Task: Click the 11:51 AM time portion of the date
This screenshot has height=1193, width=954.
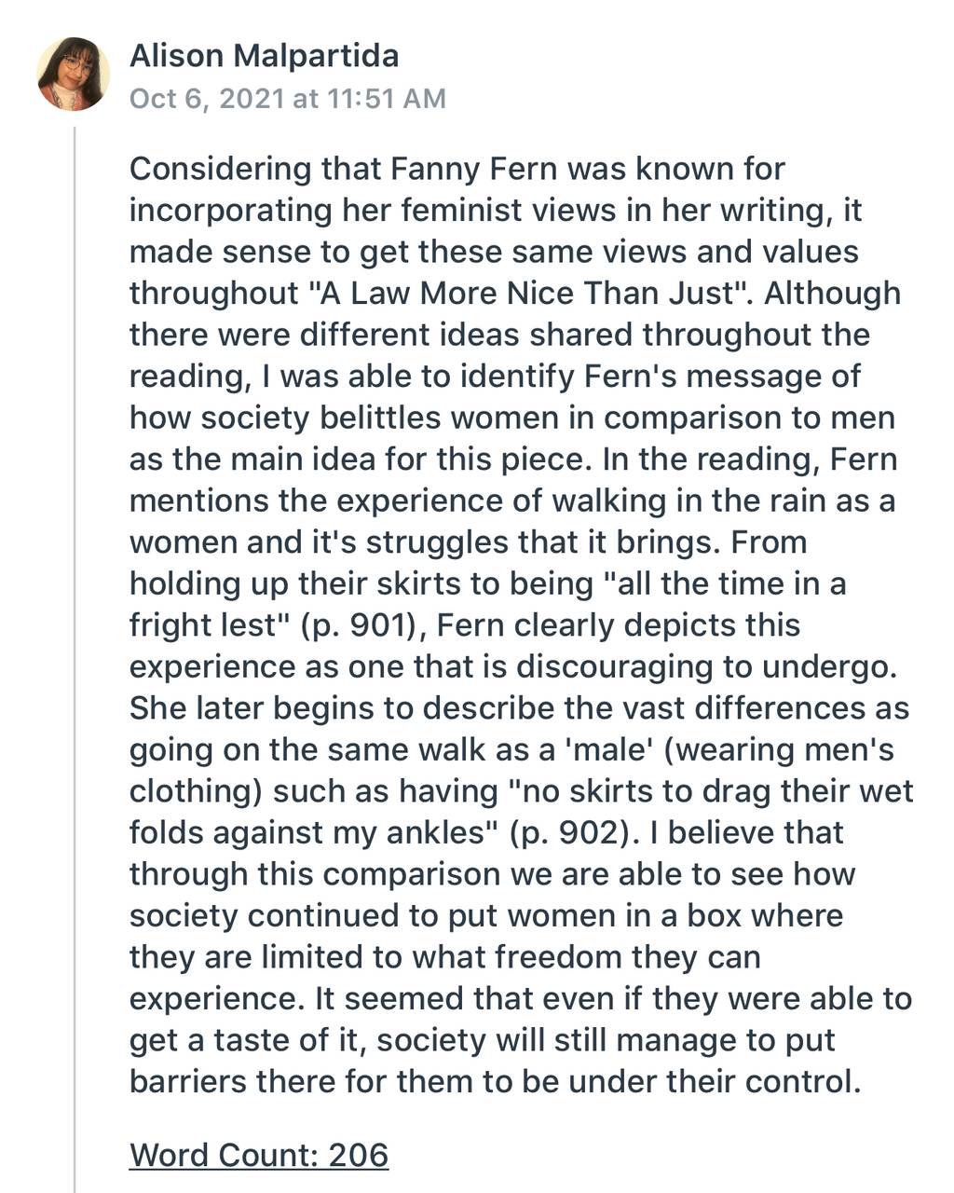Action: tap(387, 98)
